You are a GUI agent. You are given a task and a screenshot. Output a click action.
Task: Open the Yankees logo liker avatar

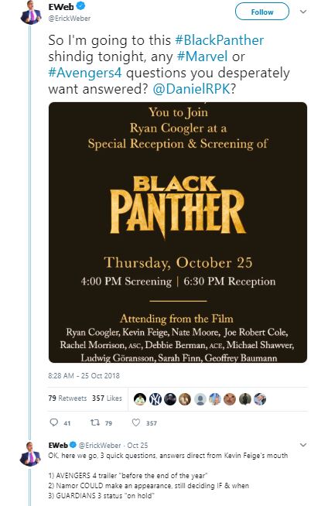click(x=155, y=399)
